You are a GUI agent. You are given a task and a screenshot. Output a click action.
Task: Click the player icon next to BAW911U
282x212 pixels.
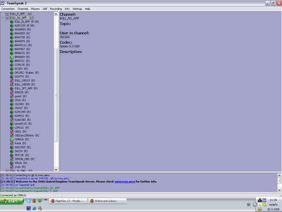pos(12,45)
